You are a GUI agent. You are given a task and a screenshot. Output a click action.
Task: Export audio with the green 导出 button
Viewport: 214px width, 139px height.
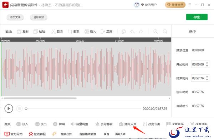coord(197,17)
